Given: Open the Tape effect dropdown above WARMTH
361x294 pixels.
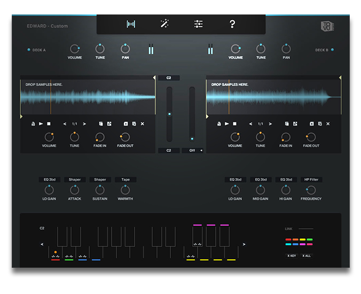Looking at the screenshot, I should [125, 180].
